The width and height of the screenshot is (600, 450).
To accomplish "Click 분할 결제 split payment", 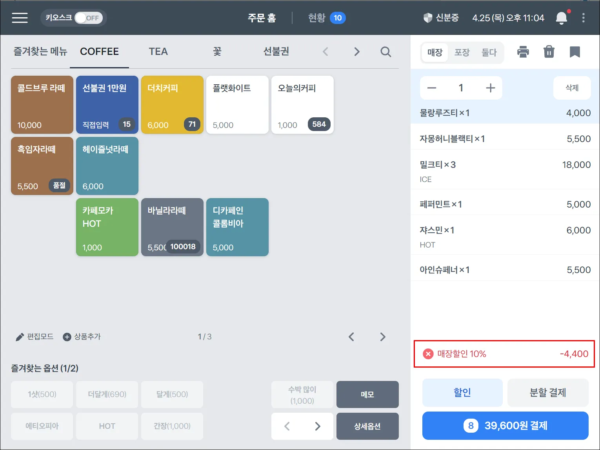I will [548, 392].
